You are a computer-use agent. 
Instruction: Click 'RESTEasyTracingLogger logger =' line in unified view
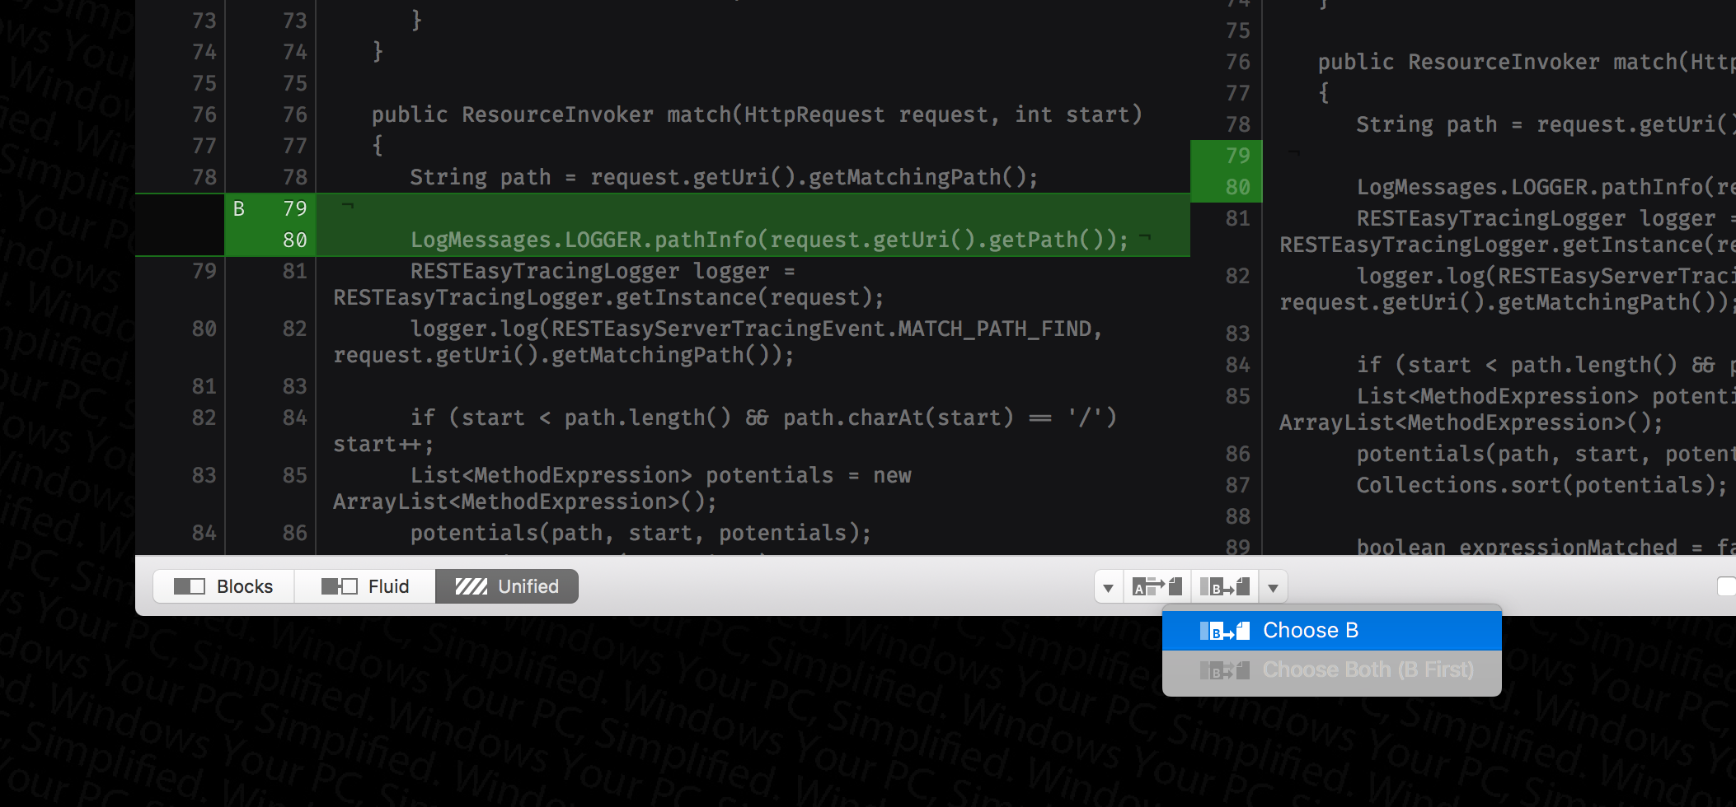coord(603,271)
